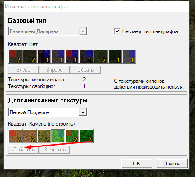195x177 pixels.
Task: Click the Вправо button
Action: click(55, 70)
